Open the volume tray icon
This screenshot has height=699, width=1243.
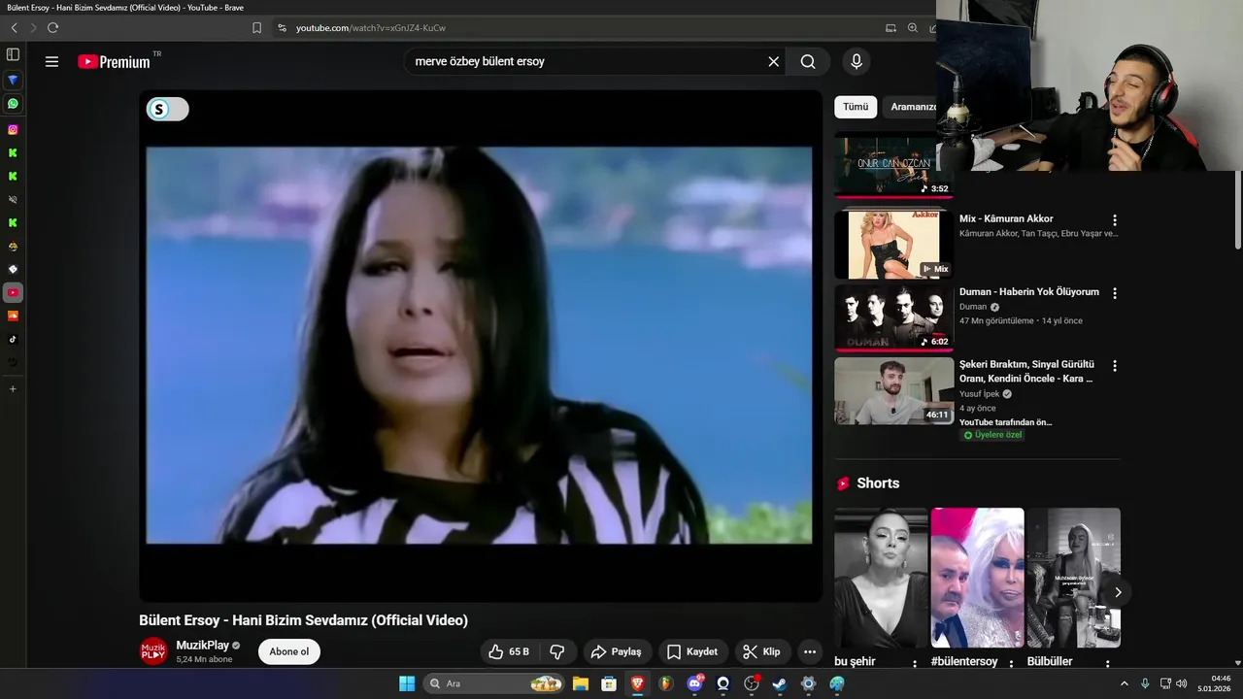[1182, 683]
